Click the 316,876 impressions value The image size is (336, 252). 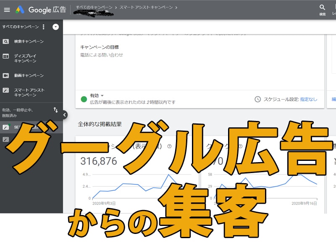[x=99, y=161]
